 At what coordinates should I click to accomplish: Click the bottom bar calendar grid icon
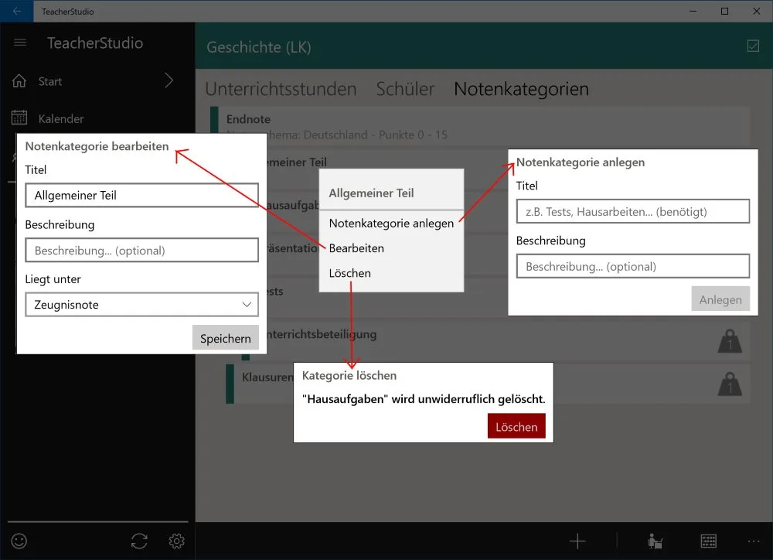(x=708, y=541)
